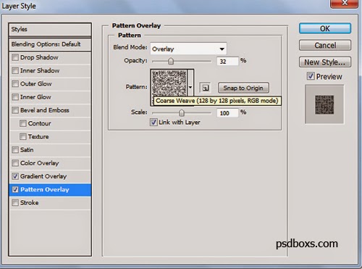The width and height of the screenshot is (362, 269).
Task: Click the Scale value field showing 100
Action: point(227,113)
